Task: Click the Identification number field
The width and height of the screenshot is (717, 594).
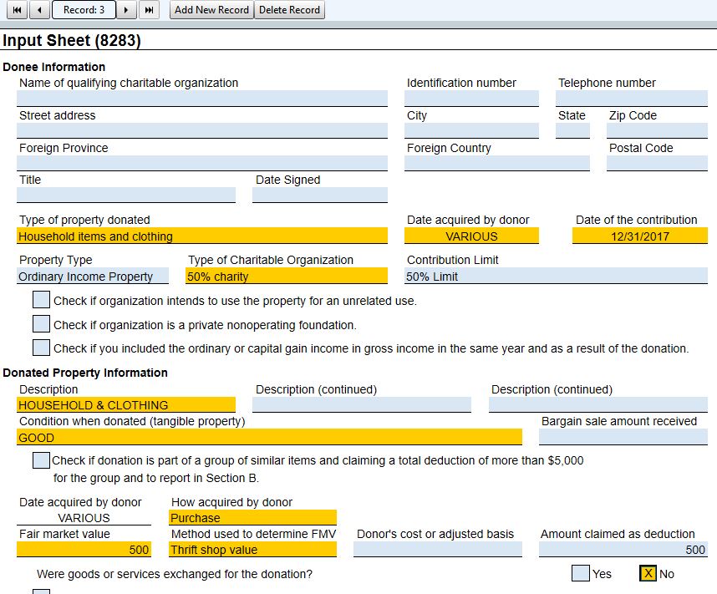Action: [x=471, y=99]
